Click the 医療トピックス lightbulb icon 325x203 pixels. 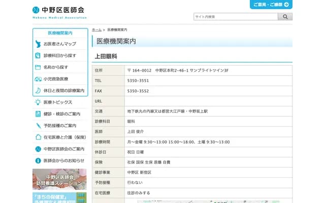click(38, 102)
